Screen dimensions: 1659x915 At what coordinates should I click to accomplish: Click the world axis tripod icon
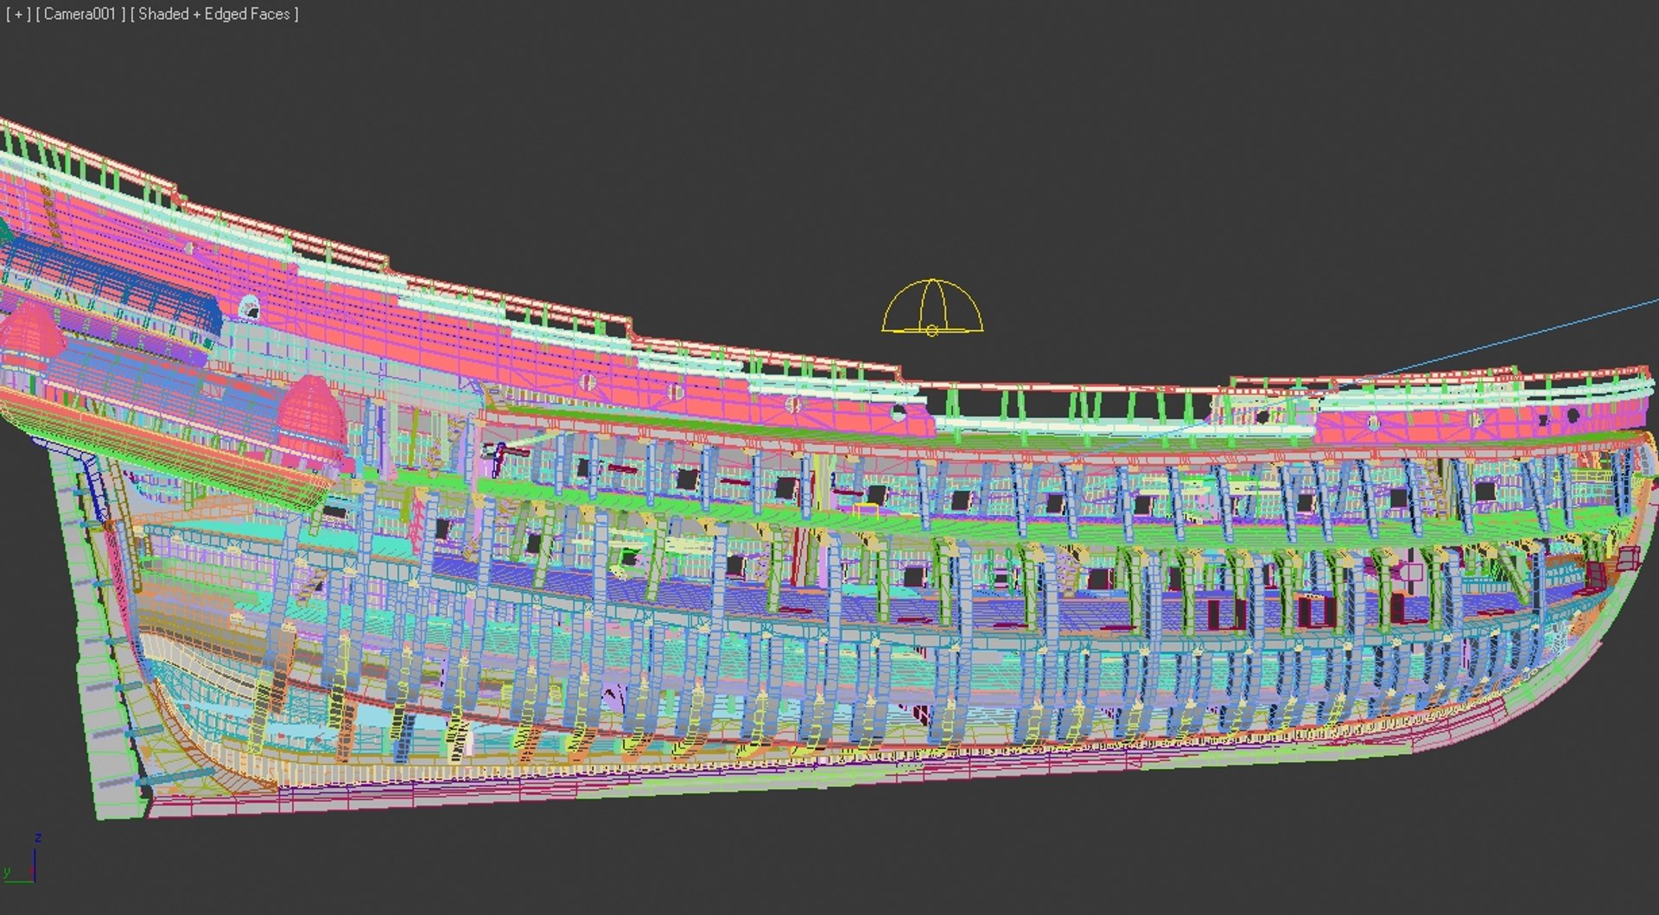(x=22, y=859)
